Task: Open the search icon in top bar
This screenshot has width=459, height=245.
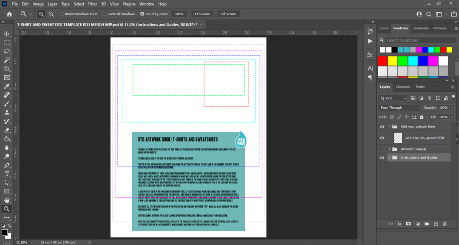Action: pyautogui.click(x=428, y=14)
